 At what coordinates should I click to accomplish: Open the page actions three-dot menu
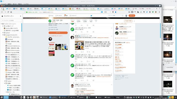click(x=110, y=12)
